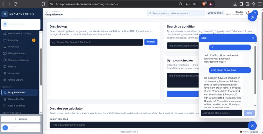Close the Brix chat panel header X
This screenshot has width=263, height=134.
(253, 38)
